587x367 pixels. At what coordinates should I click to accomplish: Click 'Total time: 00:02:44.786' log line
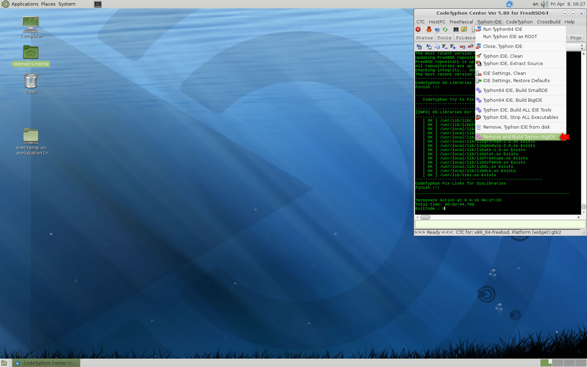point(445,204)
